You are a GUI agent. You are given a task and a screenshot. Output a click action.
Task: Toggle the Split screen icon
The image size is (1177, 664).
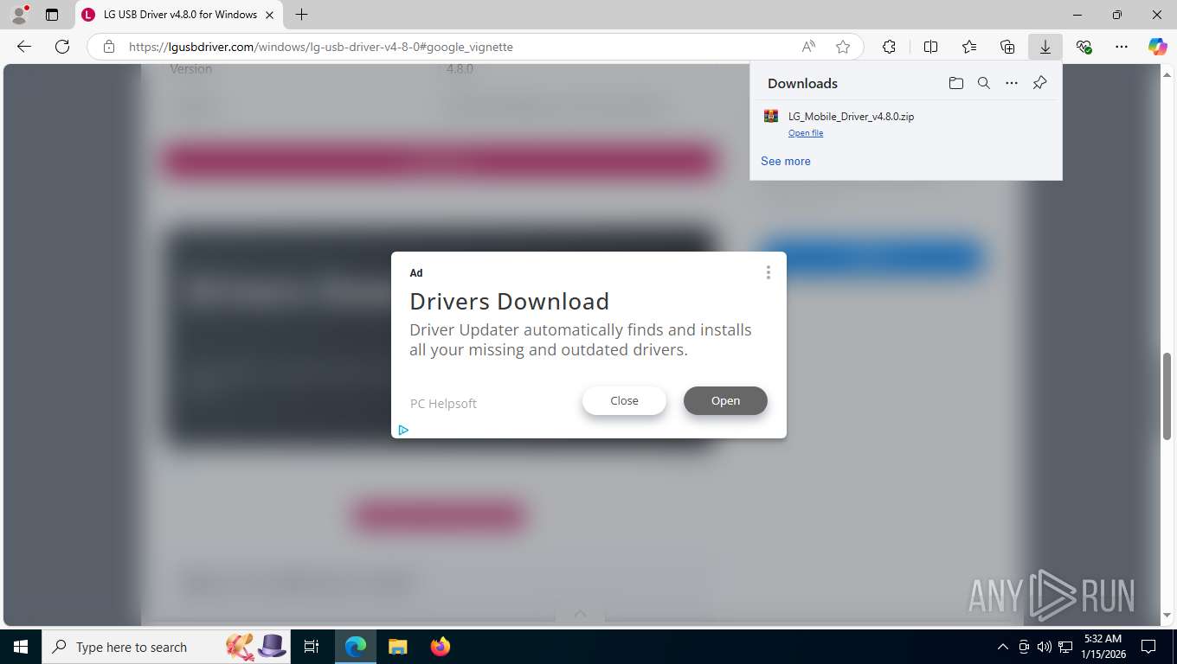coord(931,47)
